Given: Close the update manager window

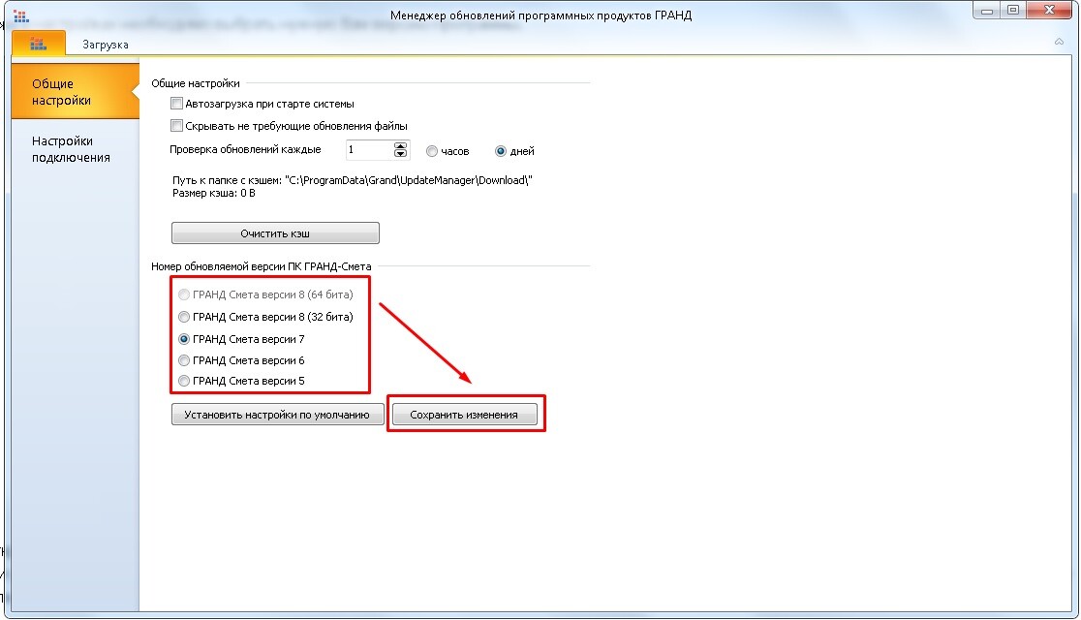Looking at the screenshot, I should coord(1049,11).
